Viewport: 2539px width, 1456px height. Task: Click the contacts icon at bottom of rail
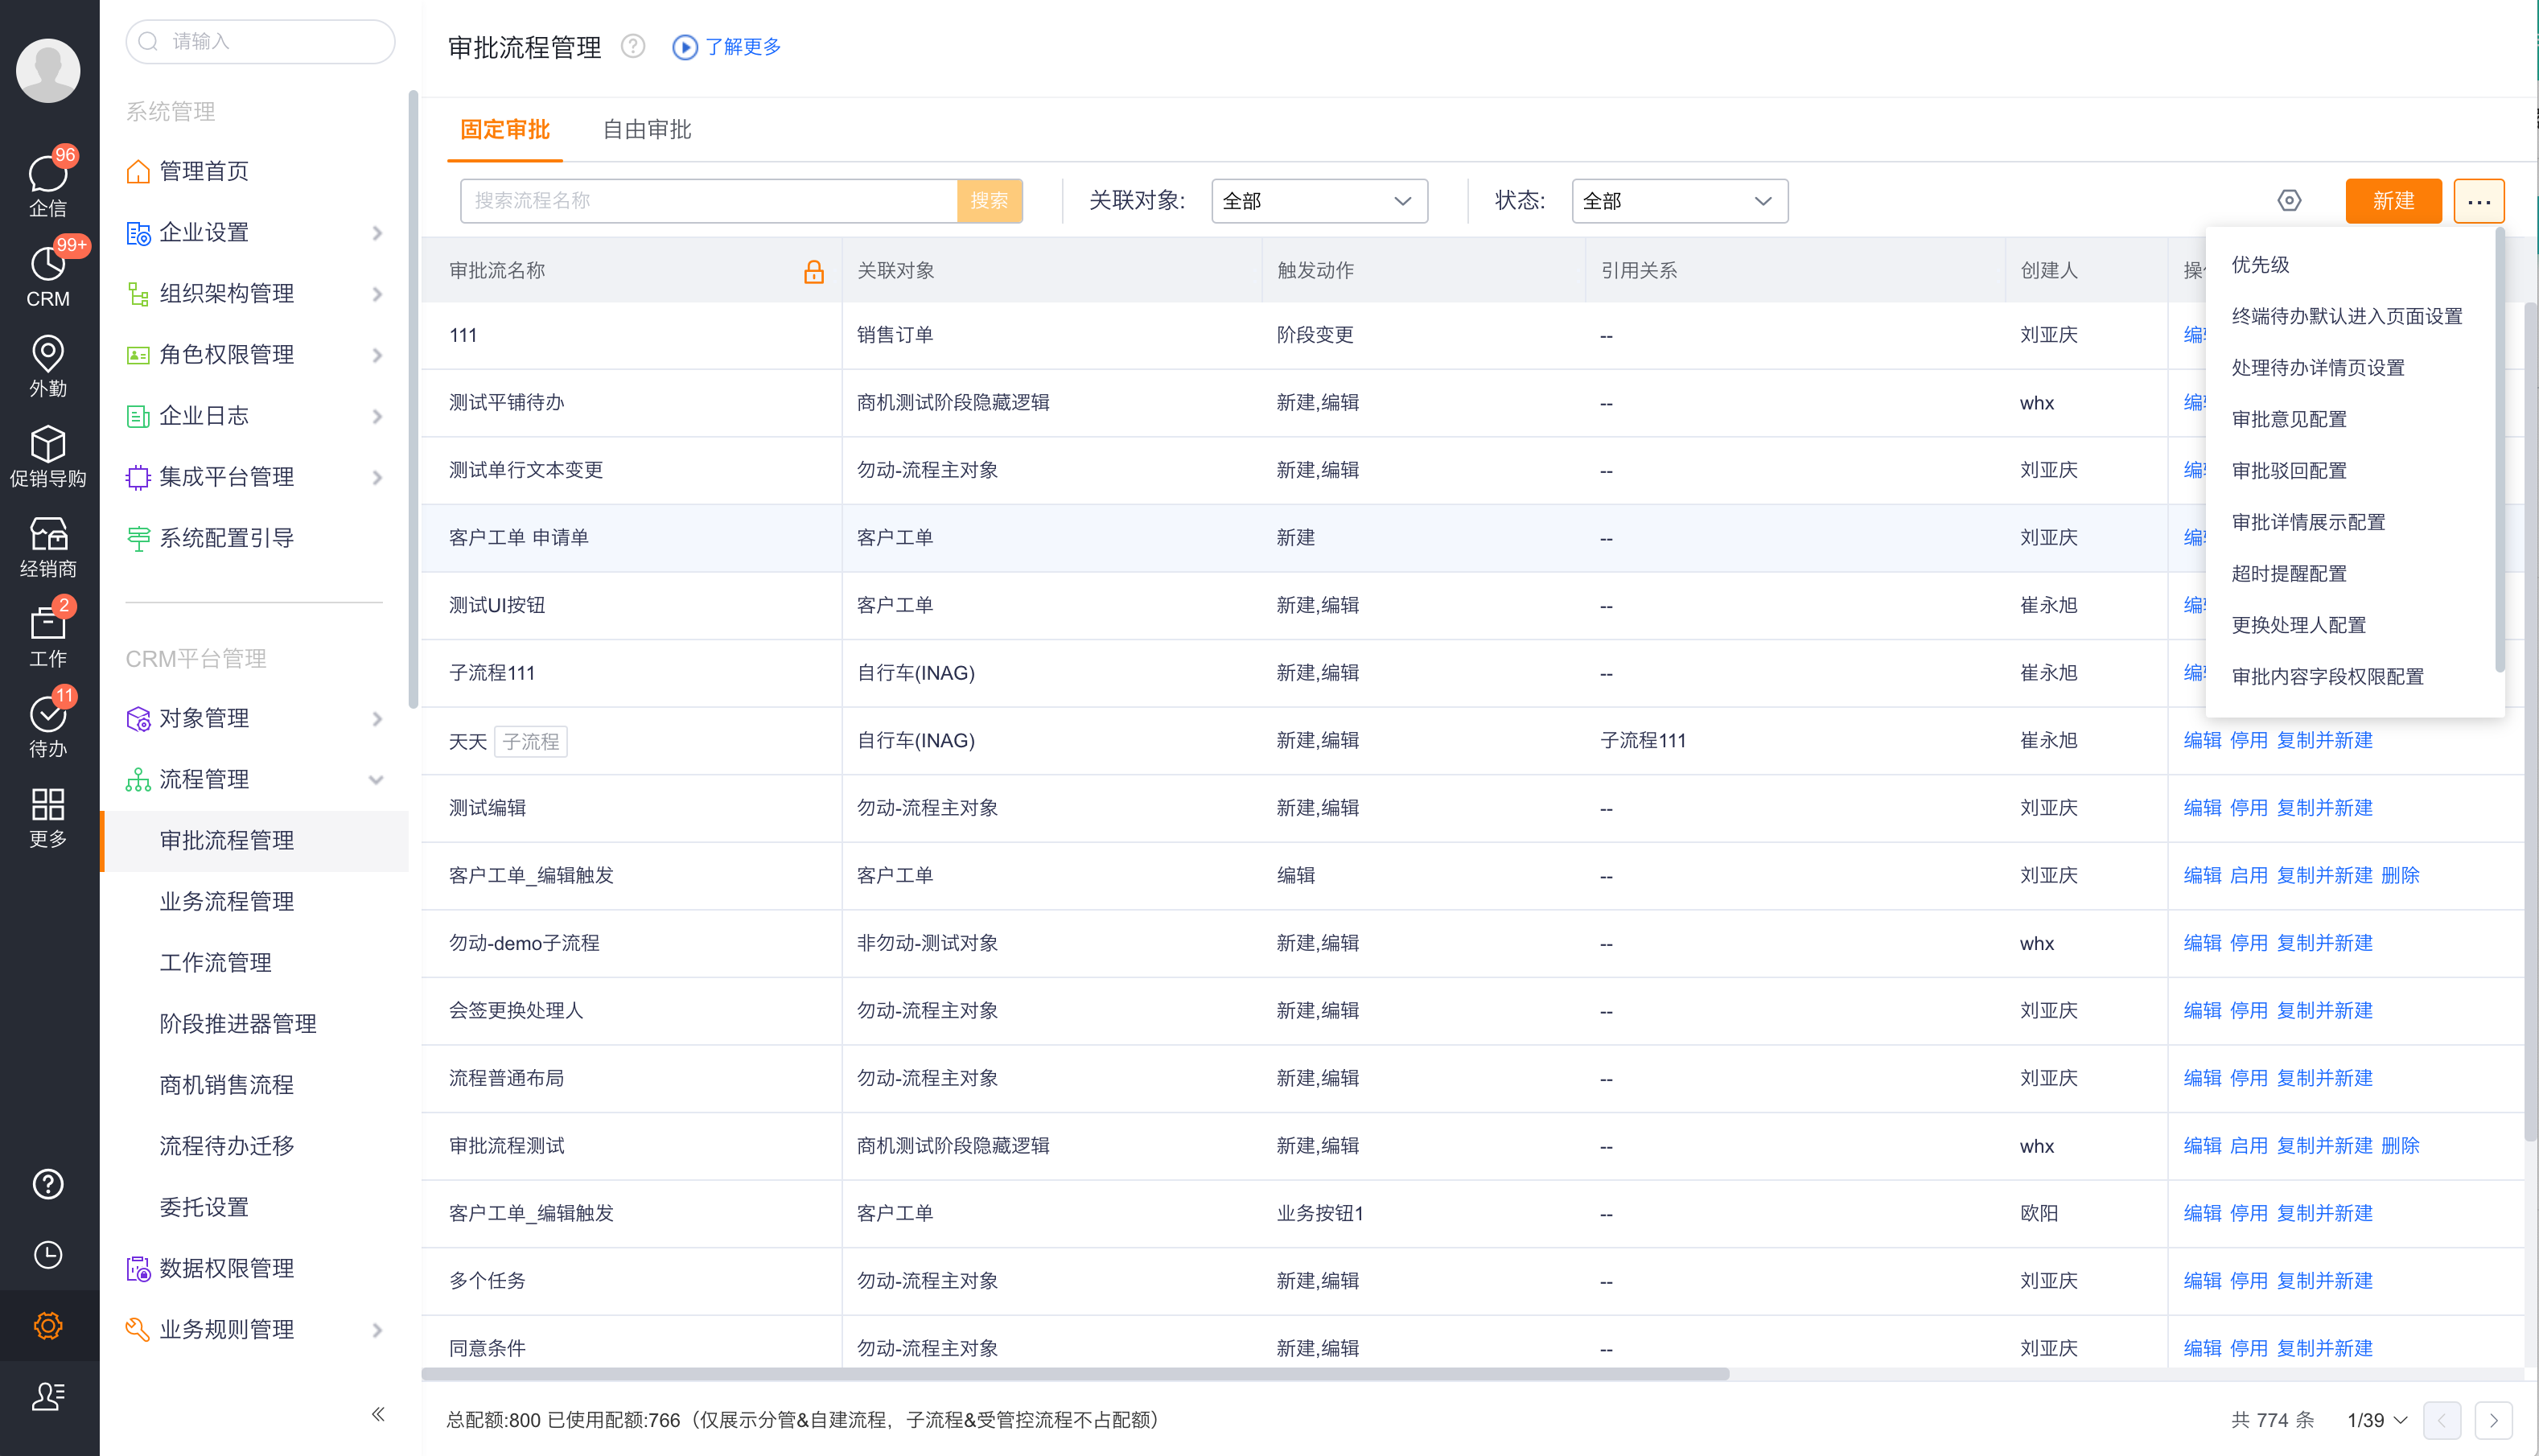coord(48,1396)
